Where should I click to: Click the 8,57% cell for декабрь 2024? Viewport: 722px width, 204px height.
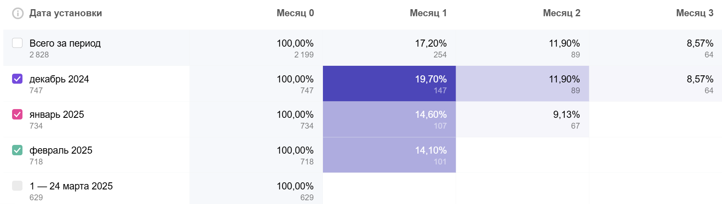[x=655, y=84]
